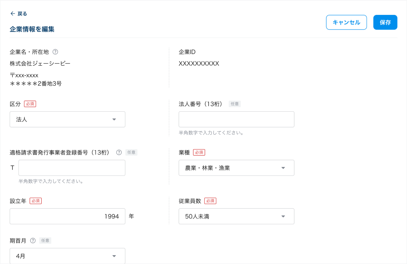
Task: Click the 任意 badge next to 法人番号
Action: [x=234, y=104]
